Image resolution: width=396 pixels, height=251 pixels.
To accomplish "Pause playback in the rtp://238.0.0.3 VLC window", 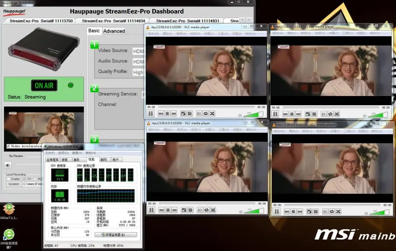I will click(152, 210).
